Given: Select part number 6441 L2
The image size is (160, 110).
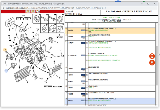Looking at the screenshot, I should pyautogui.click(x=70, y=100).
